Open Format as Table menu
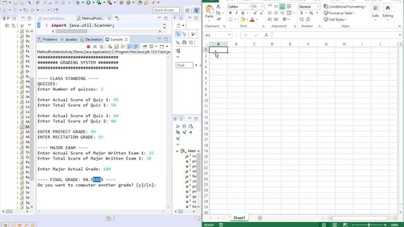This screenshot has width=404, height=227. coord(340,13)
